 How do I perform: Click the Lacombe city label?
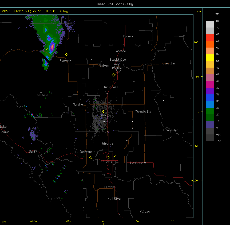120,51
